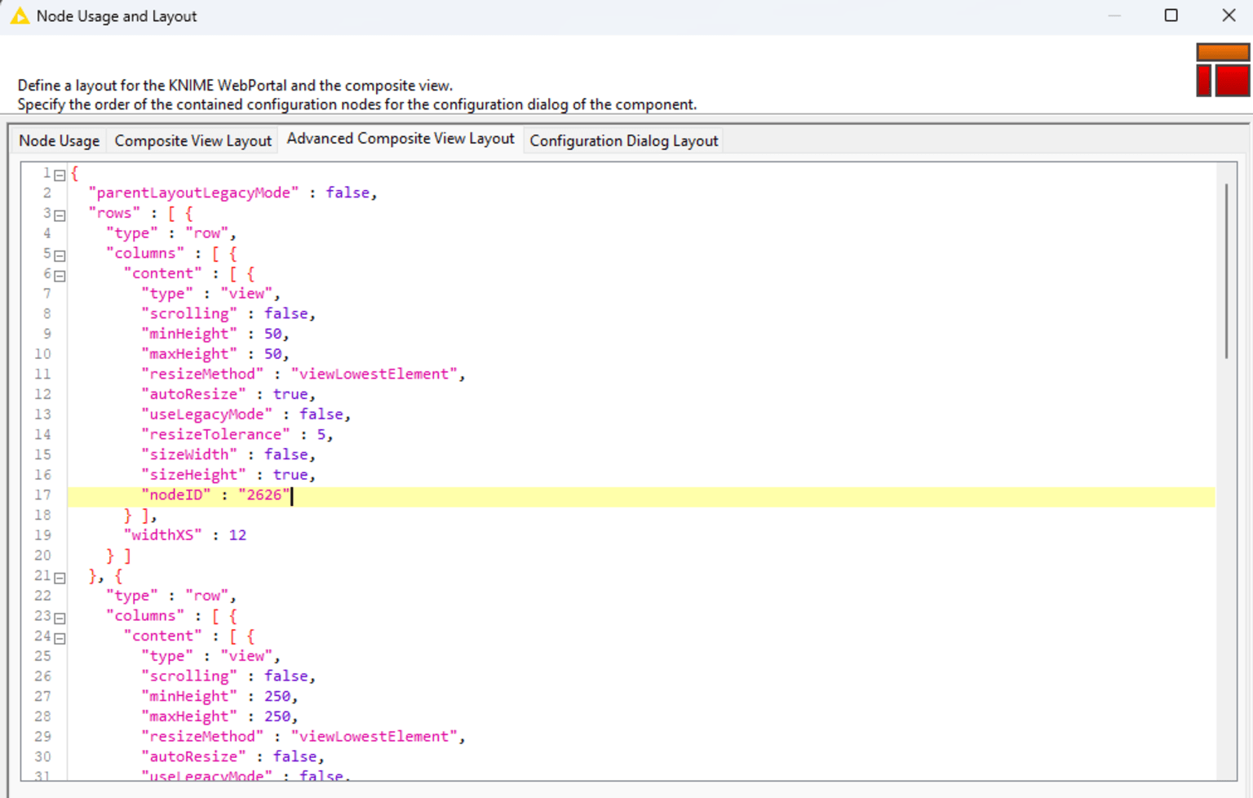Image resolution: width=1253 pixels, height=798 pixels.
Task: Collapse the "rows" fold on line 3
Action: (60, 215)
